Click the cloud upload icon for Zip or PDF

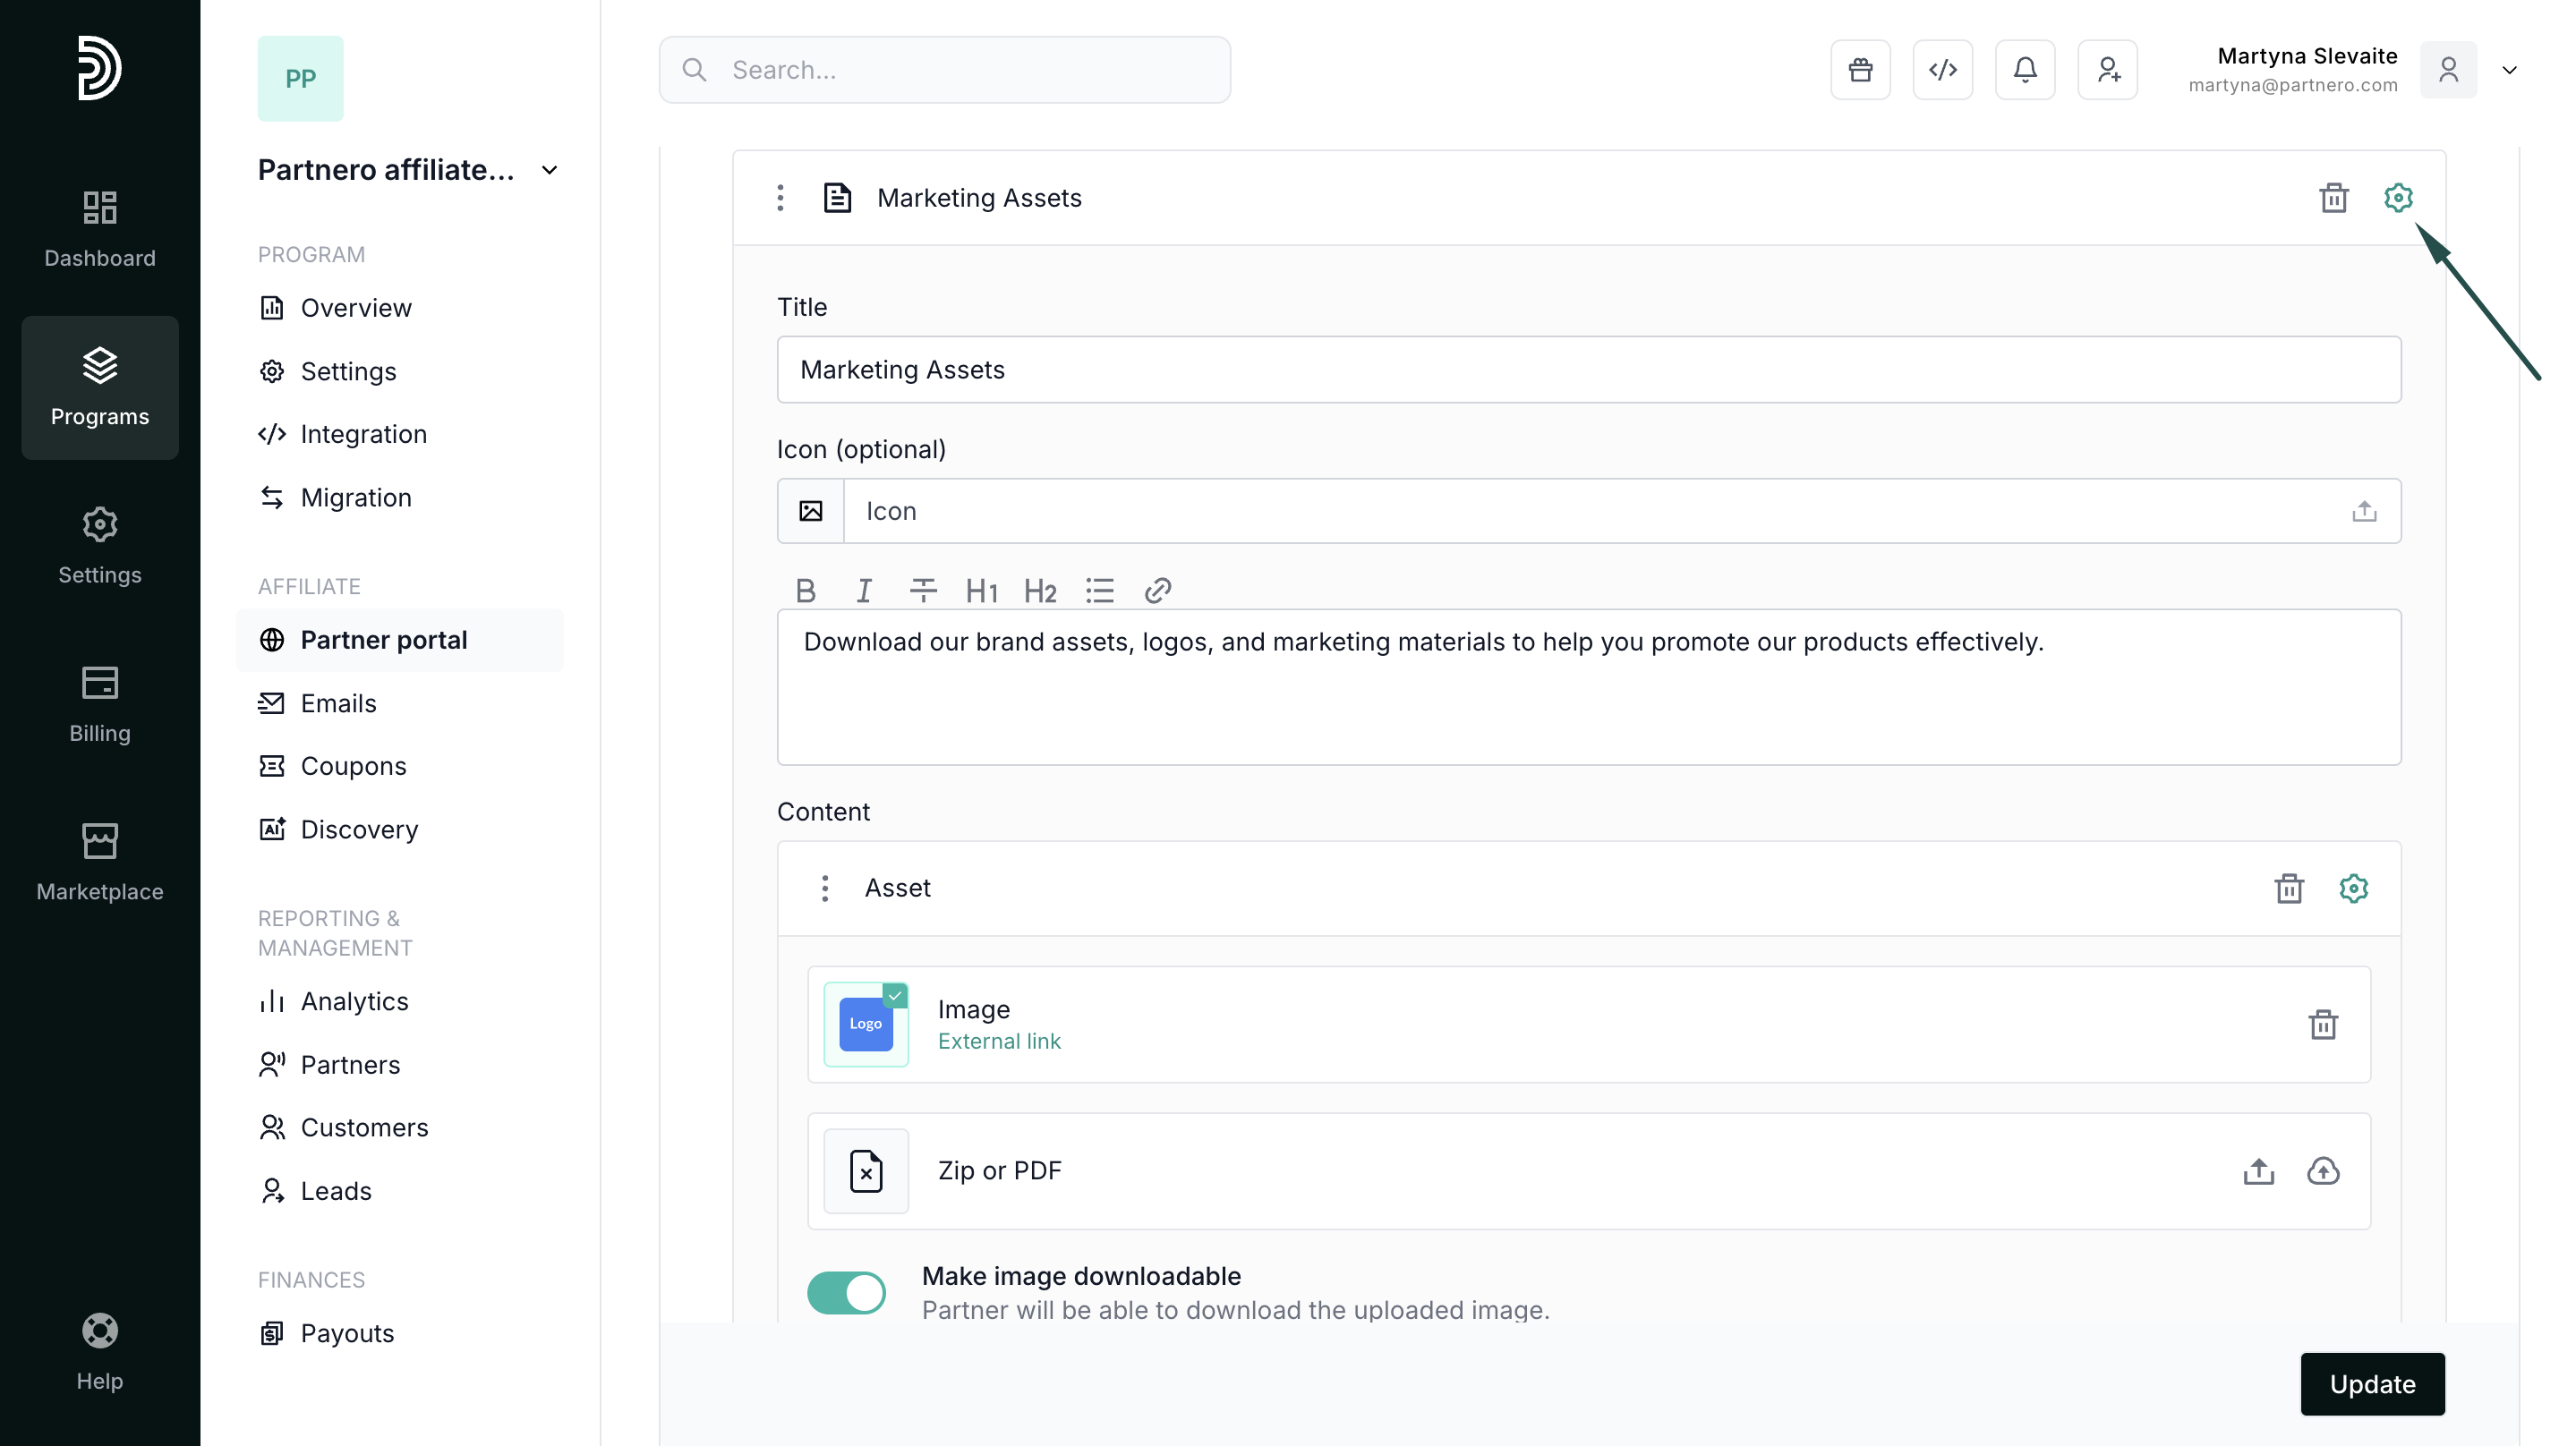click(x=2322, y=1171)
